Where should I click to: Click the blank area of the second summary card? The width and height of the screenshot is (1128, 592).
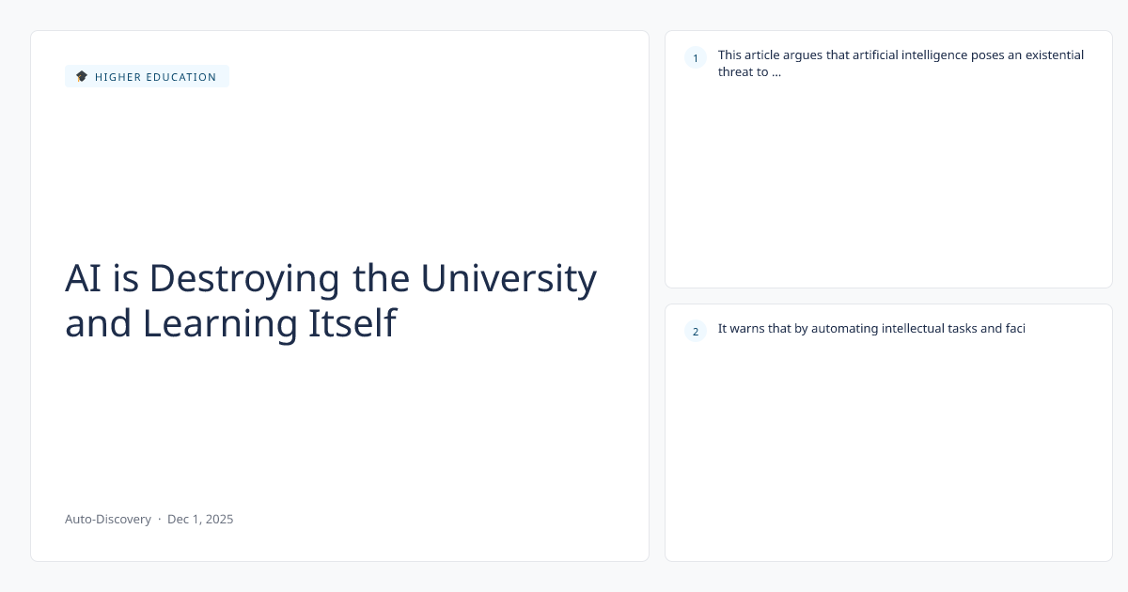pyautogui.click(x=888, y=451)
